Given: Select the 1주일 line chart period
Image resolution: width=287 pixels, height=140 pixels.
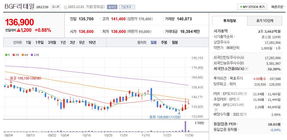Looking at the screenshot, I should 39,42.
